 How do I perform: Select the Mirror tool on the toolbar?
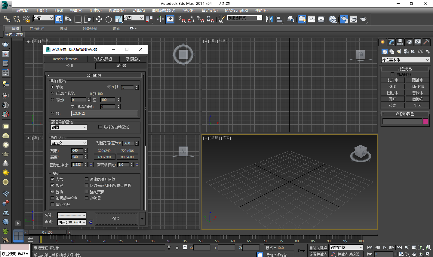pos(269,19)
